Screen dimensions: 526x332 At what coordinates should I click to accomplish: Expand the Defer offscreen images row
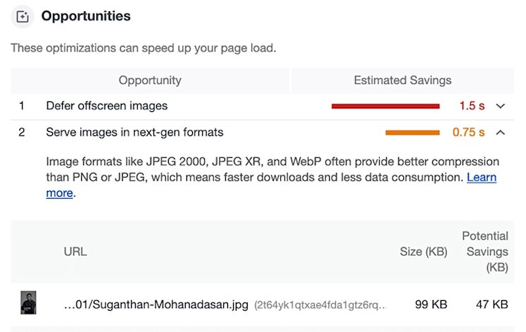[x=501, y=106]
